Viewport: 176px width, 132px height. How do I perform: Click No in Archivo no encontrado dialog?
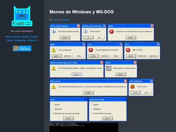click(99, 37)
